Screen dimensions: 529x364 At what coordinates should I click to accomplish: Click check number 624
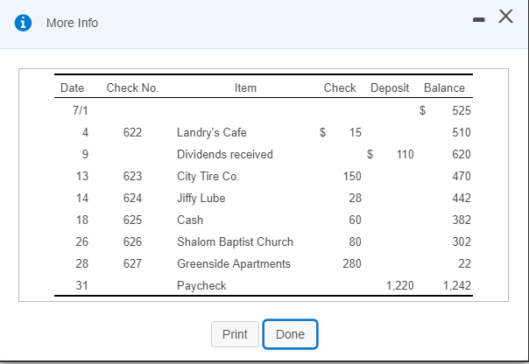(132, 198)
